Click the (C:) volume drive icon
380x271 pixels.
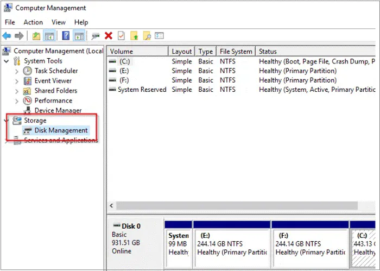tap(112, 61)
